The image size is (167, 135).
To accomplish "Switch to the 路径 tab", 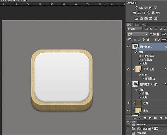I will [144, 24].
